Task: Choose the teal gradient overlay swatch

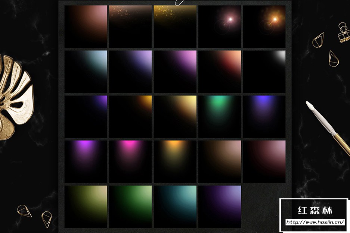Action: coord(175,207)
